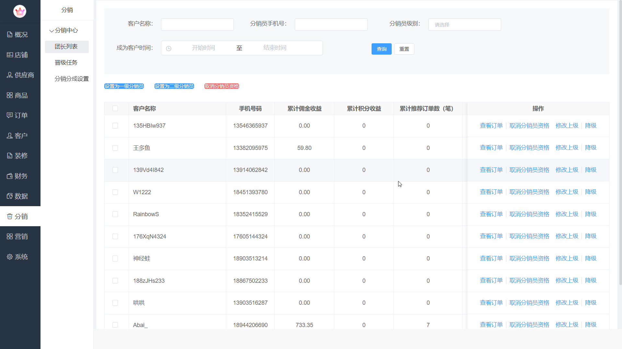Viewport: 622px width, 349px height.
Task: Open the 系统 settings gear icon
Action: click(x=10, y=257)
